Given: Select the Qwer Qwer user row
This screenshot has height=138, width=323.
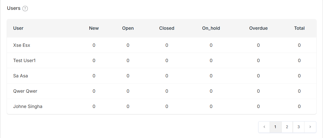Looking at the screenshot, I should (x=161, y=91).
